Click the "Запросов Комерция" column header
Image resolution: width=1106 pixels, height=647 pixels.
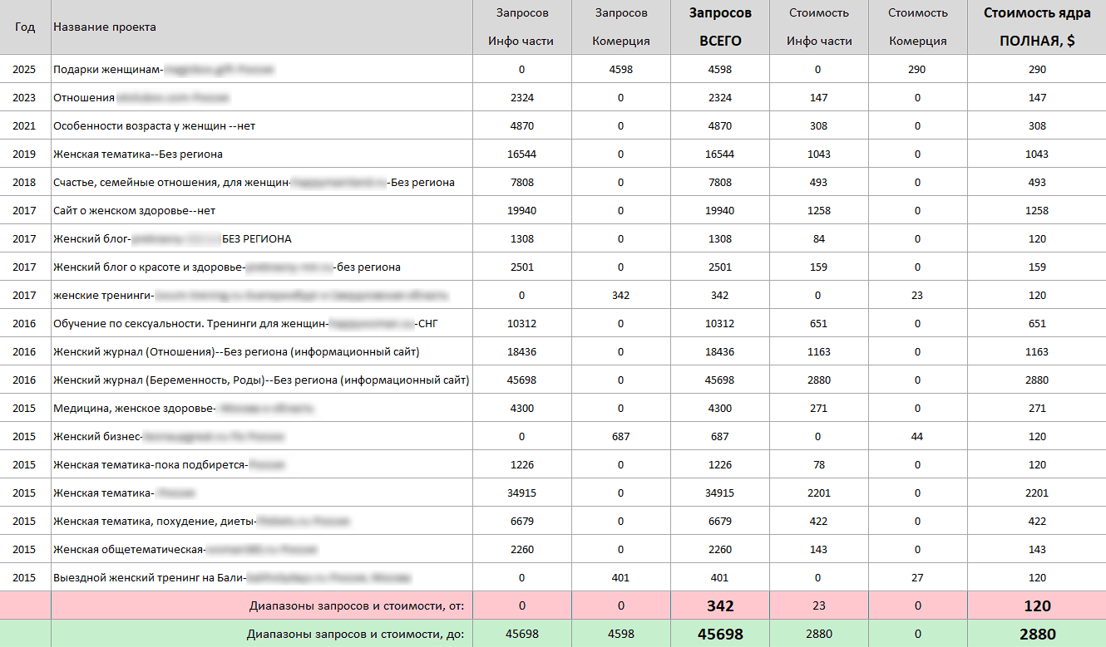pyautogui.click(x=620, y=27)
